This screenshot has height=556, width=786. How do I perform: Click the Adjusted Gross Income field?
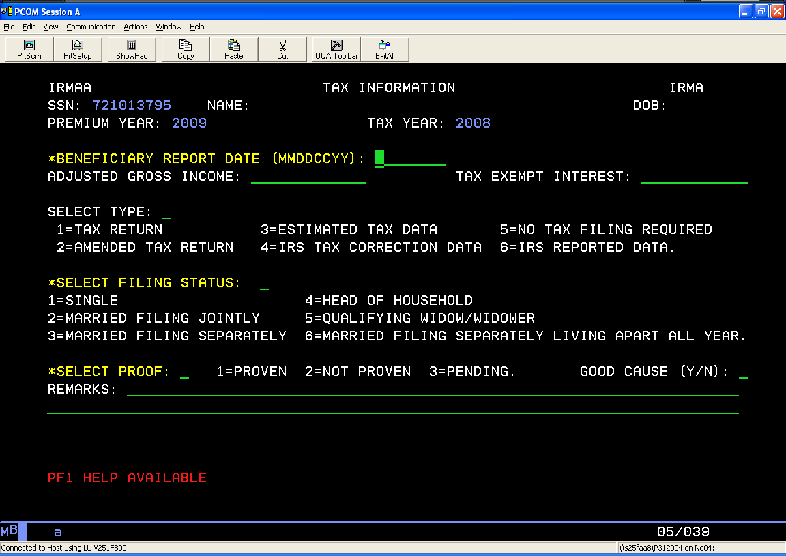[x=308, y=176]
